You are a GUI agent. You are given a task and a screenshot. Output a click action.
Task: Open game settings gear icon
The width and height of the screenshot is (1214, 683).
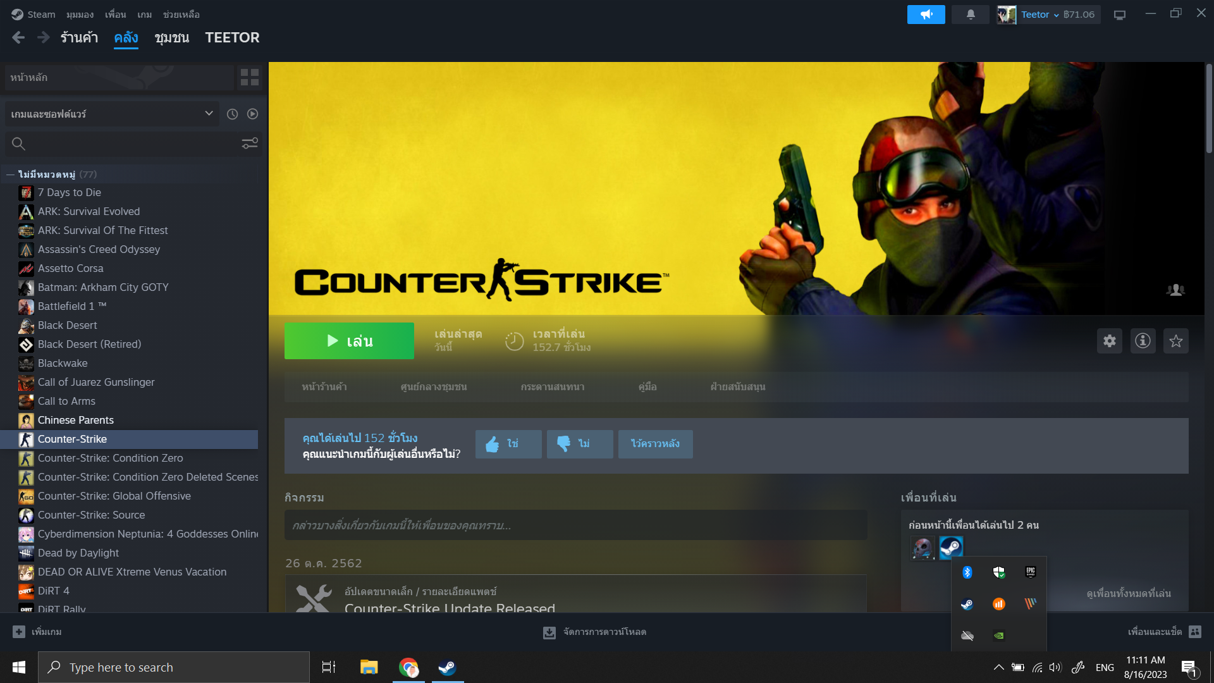coord(1109,341)
